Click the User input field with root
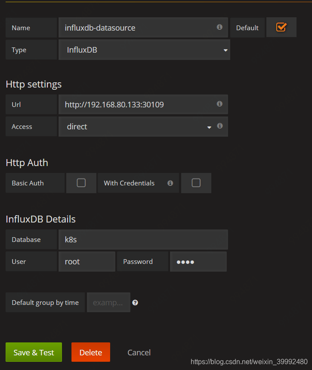The width and height of the screenshot is (312, 370). pyautogui.click(x=87, y=261)
